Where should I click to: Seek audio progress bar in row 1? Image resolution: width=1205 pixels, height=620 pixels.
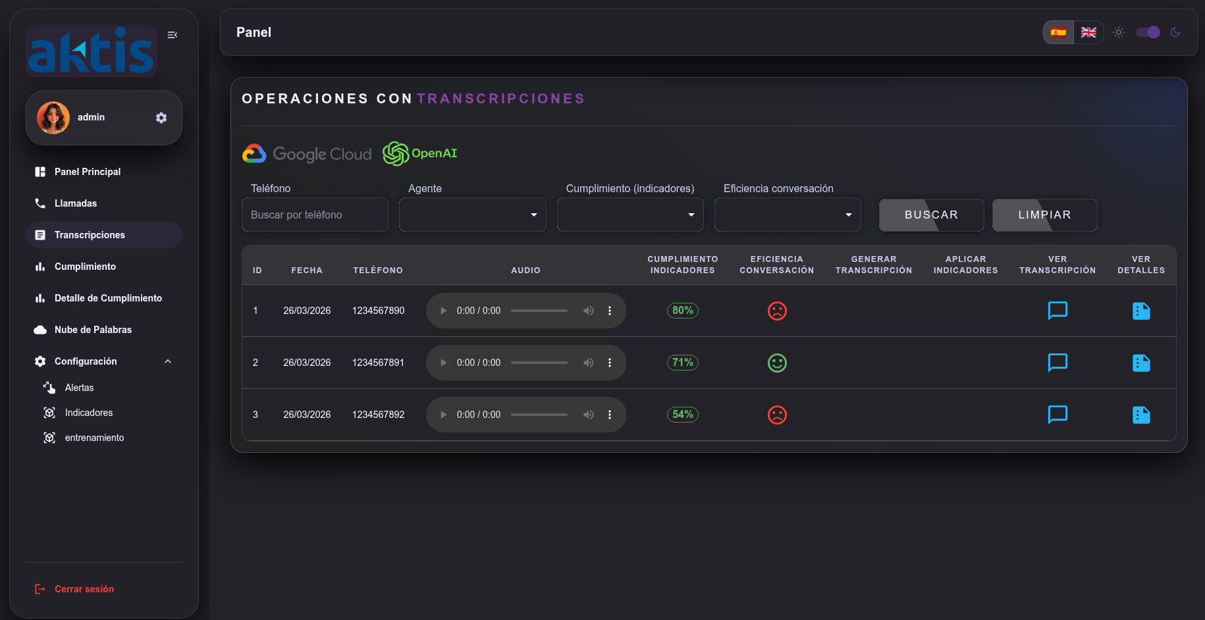pos(539,311)
